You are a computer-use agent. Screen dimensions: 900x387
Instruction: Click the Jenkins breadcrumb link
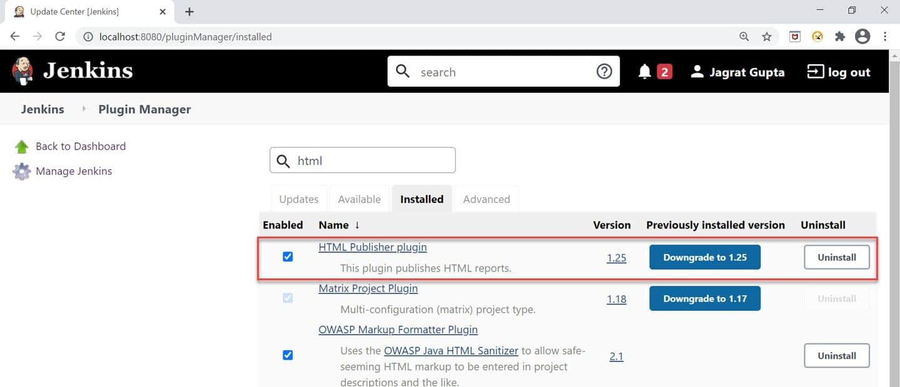click(x=43, y=109)
